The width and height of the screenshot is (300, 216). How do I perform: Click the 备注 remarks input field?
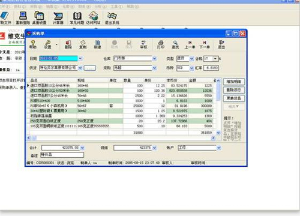click(62, 155)
